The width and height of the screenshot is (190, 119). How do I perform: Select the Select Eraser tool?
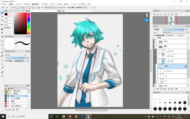[2, 56]
